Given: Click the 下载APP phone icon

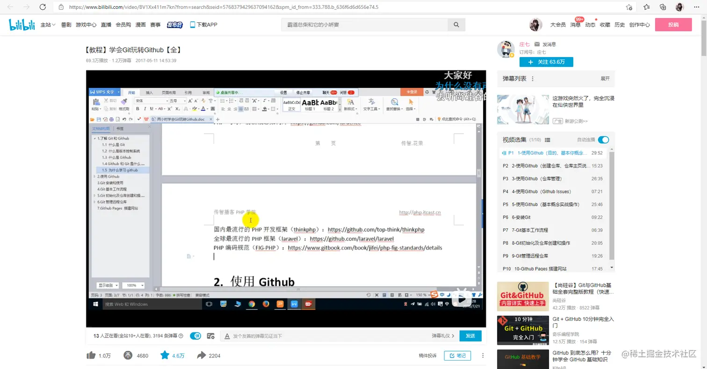Looking at the screenshot, I should tap(192, 25).
